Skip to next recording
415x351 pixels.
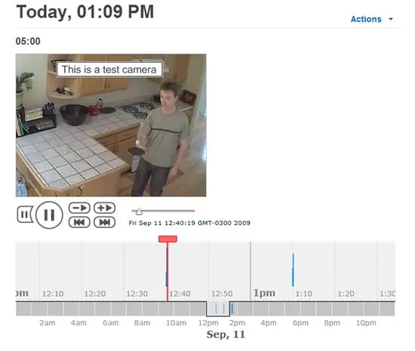coord(105,222)
